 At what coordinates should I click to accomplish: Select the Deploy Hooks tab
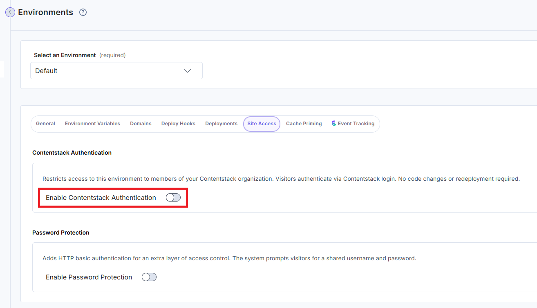click(178, 124)
